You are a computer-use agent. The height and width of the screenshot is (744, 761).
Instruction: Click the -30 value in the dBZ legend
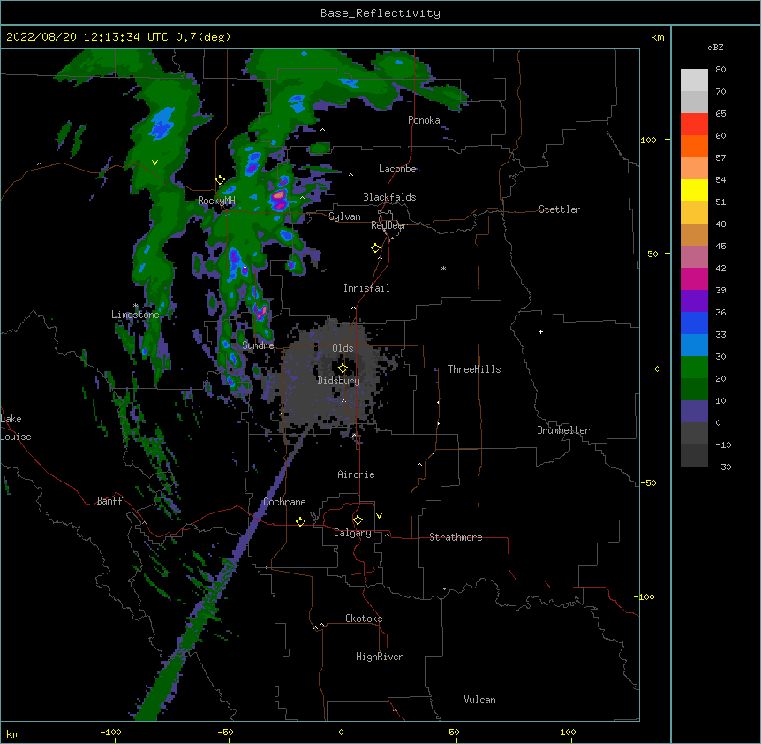pyautogui.click(x=723, y=467)
